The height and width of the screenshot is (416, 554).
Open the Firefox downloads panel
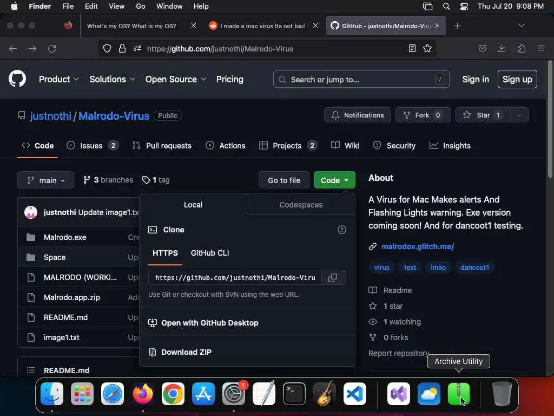(502, 48)
